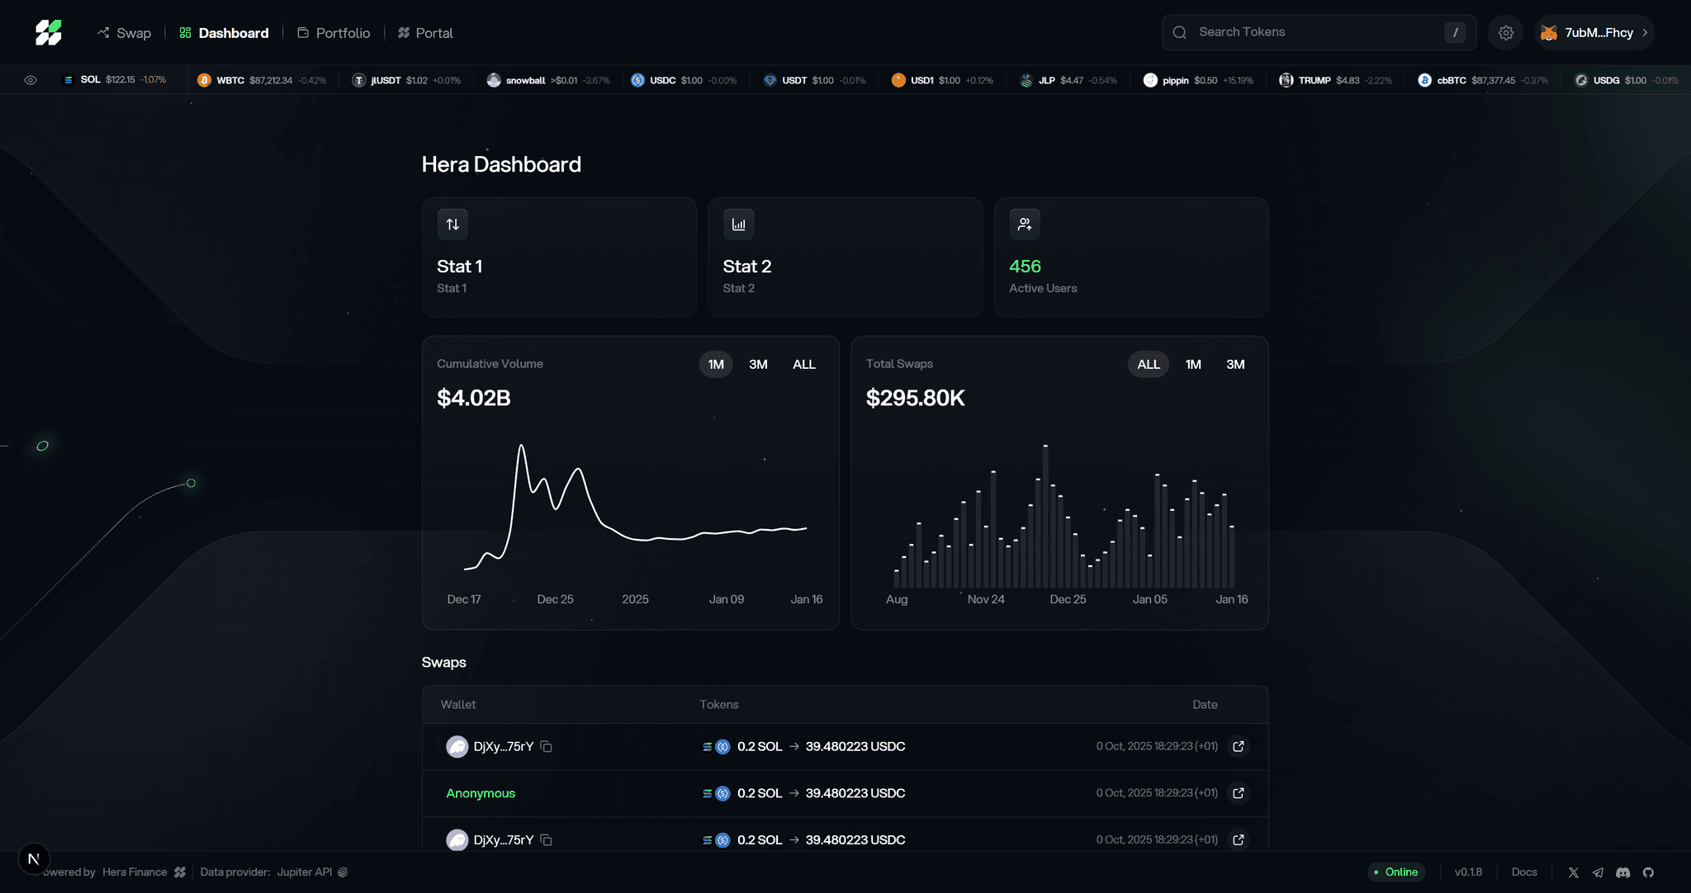Screen dimensions: 1691x893
Task: Open Hera's Discord from the footer
Action: (x=1623, y=872)
